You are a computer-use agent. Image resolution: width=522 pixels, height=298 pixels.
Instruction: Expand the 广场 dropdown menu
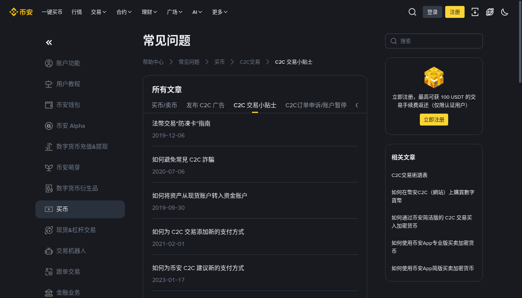click(x=175, y=12)
